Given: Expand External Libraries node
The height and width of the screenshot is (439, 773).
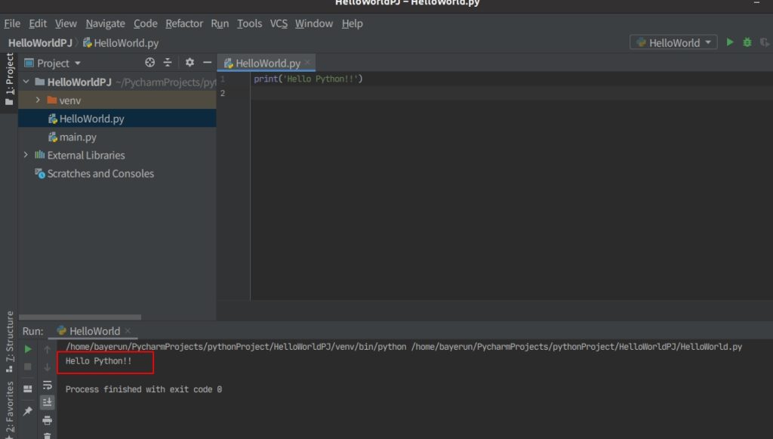Looking at the screenshot, I should [26, 155].
